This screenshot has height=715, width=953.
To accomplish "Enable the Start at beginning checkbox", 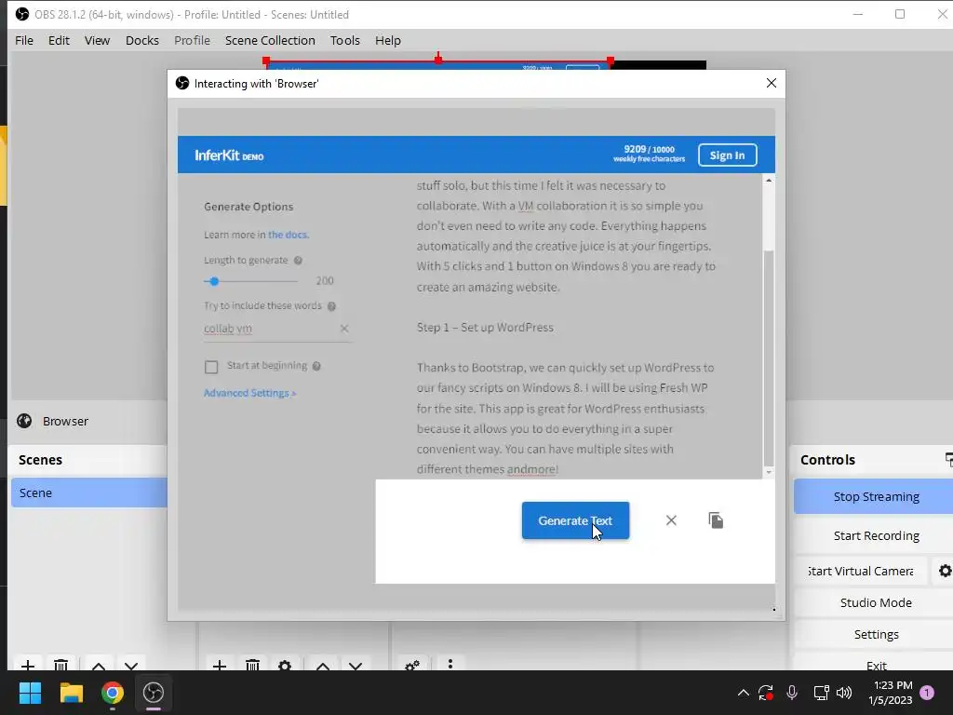I will tap(211, 367).
